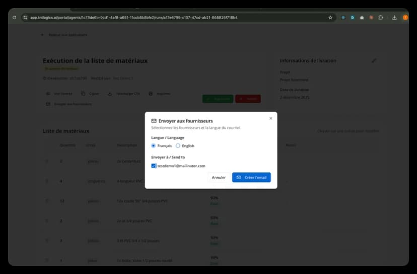Bookmark this page with the star icon

click(x=330, y=18)
